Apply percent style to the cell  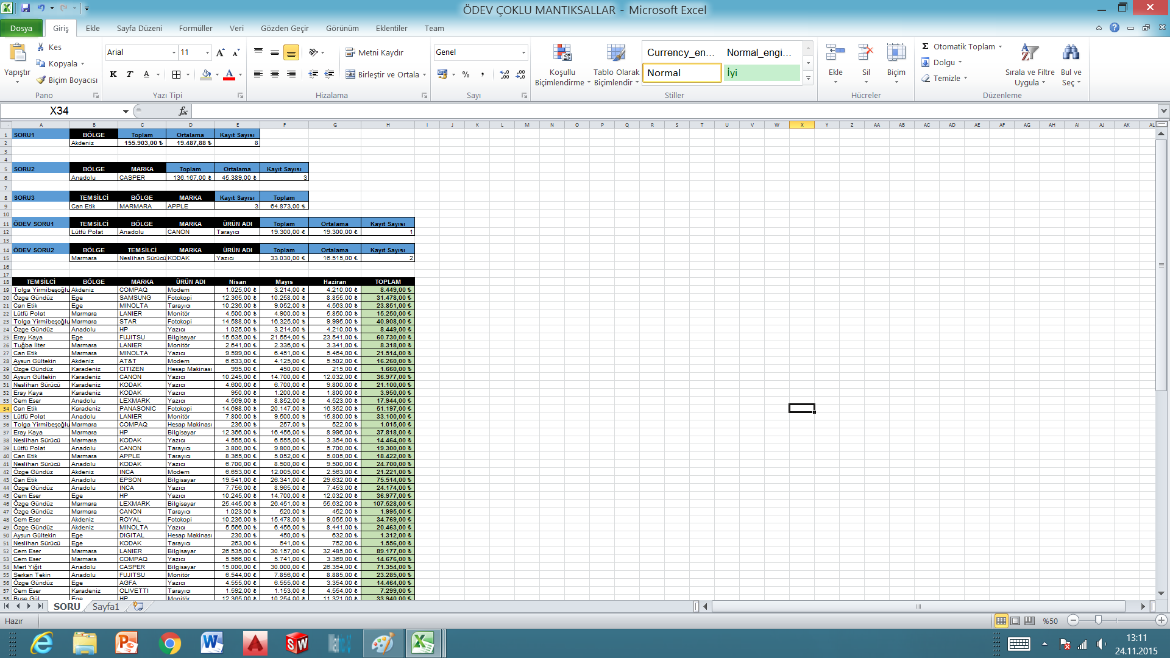click(x=466, y=74)
